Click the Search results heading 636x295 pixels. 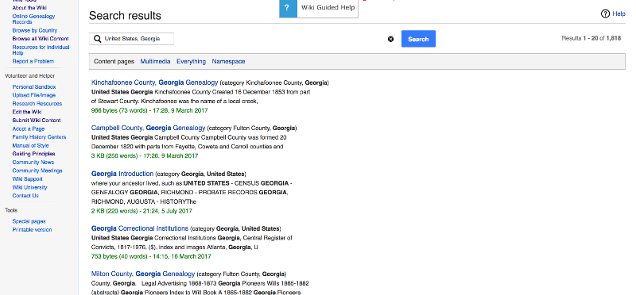(125, 16)
